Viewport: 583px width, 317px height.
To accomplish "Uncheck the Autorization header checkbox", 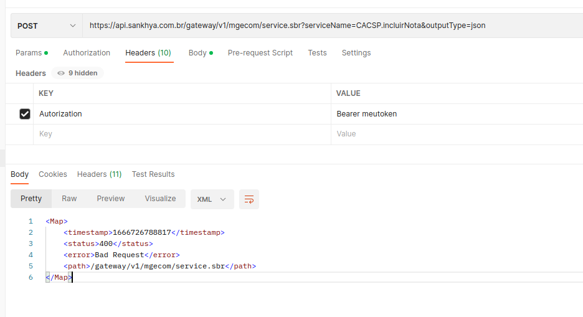I will 25,114.
